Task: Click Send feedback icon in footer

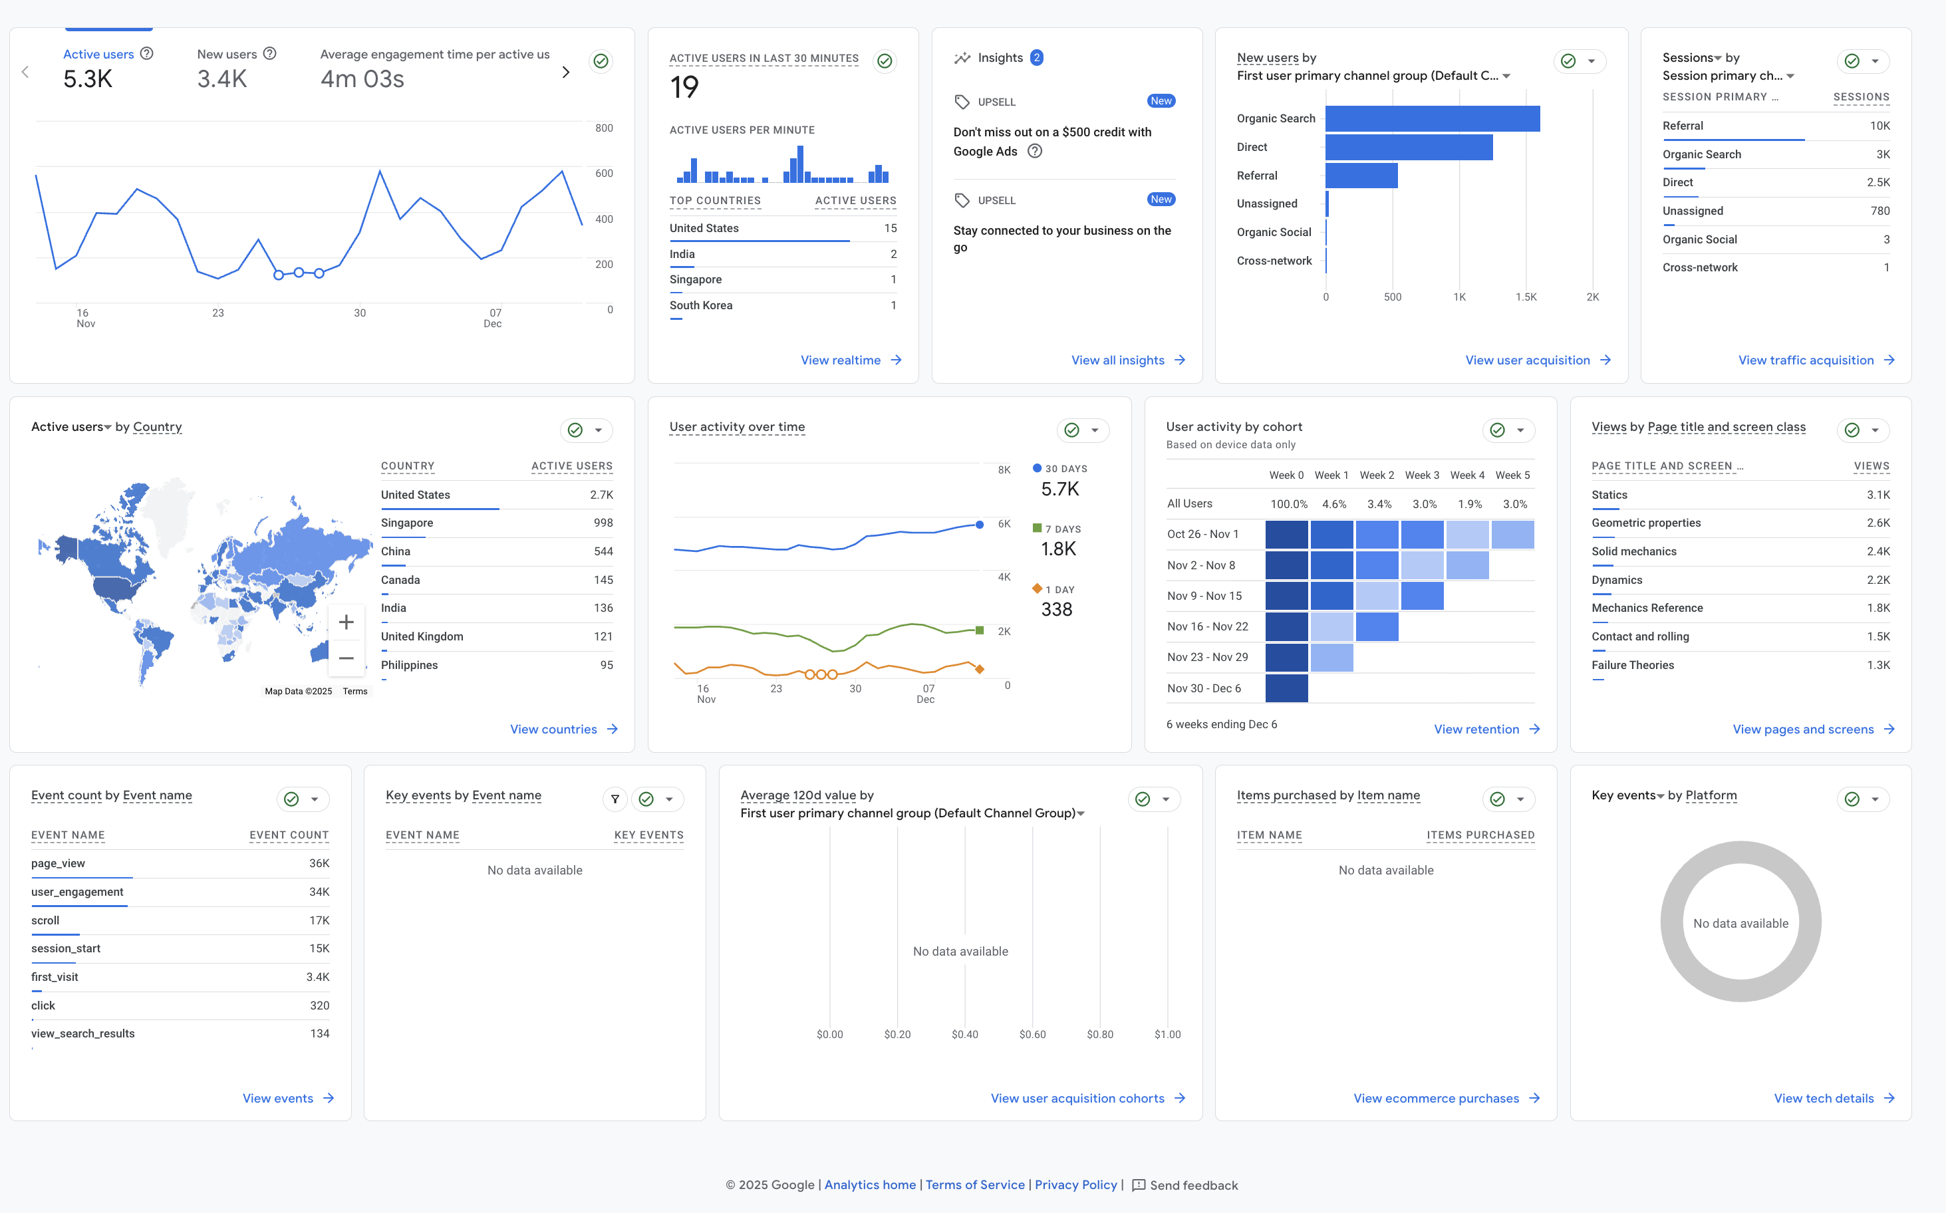Action: (1138, 1185)
